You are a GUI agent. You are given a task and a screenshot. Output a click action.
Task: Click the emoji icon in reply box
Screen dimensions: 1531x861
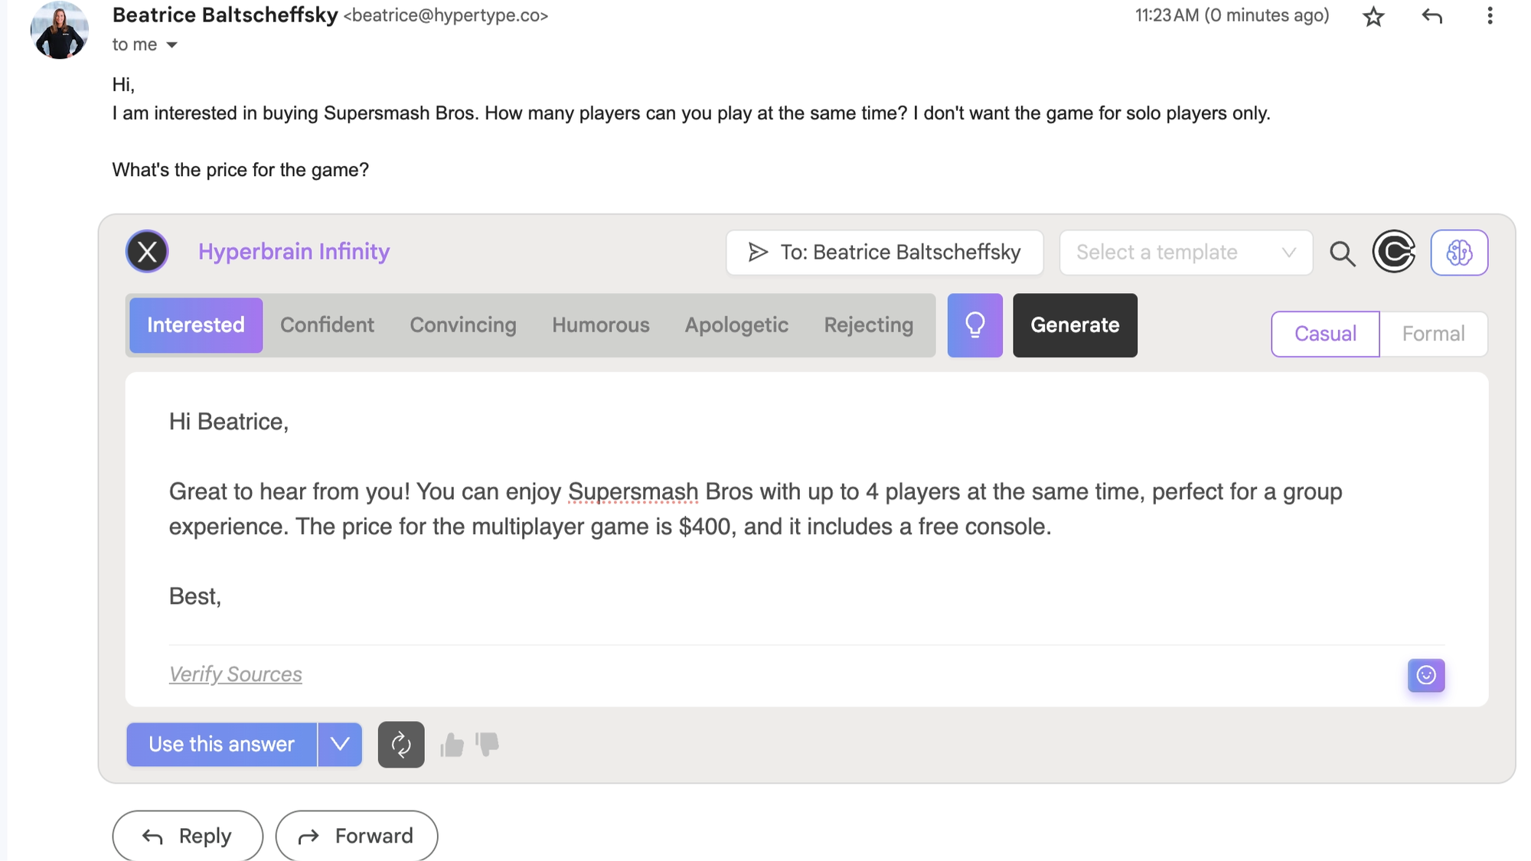(x=1426, y=675)
